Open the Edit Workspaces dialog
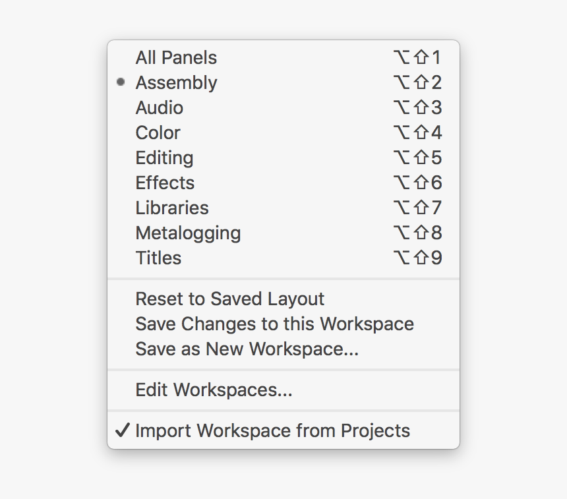This screenshot has width=567, height=499. point(214,390)
